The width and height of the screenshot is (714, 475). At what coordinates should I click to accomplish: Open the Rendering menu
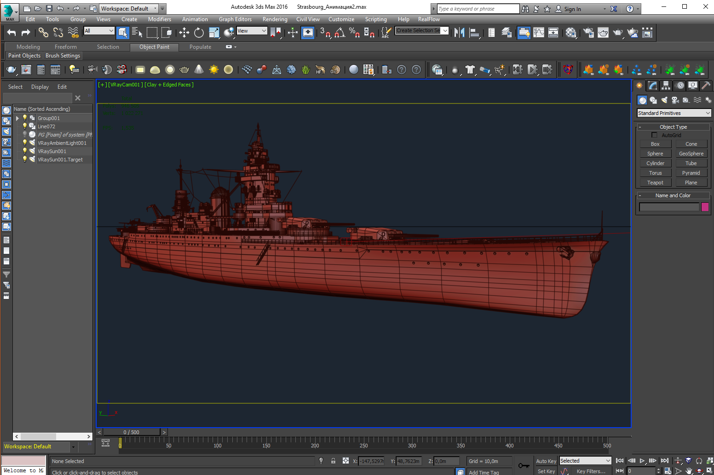(275, 19)
